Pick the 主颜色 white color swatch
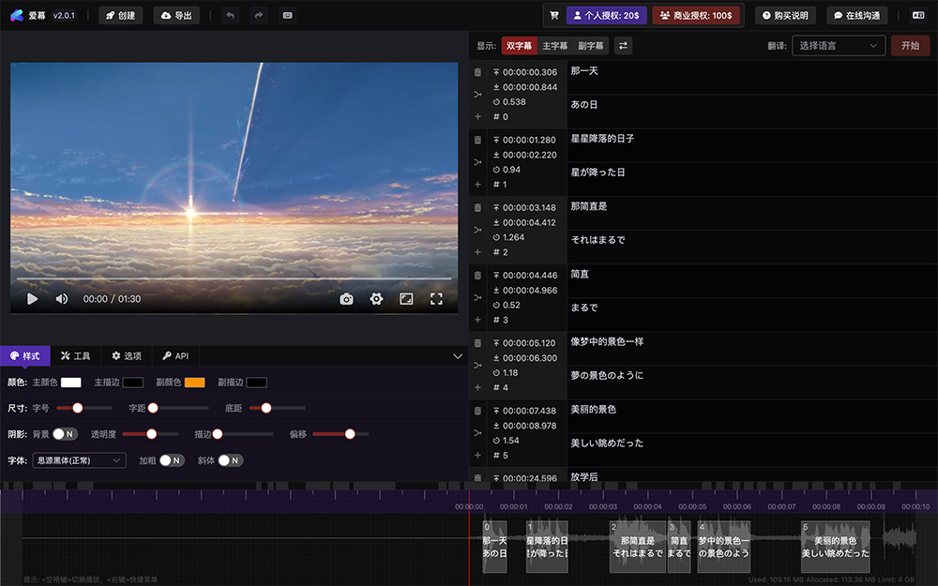 click(70, 383)
